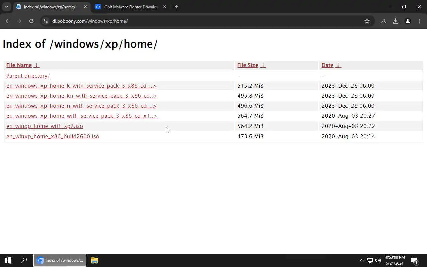Open the notification center icon
The height and width of the screenshot is (267, 427).
(x=415, y=260)
